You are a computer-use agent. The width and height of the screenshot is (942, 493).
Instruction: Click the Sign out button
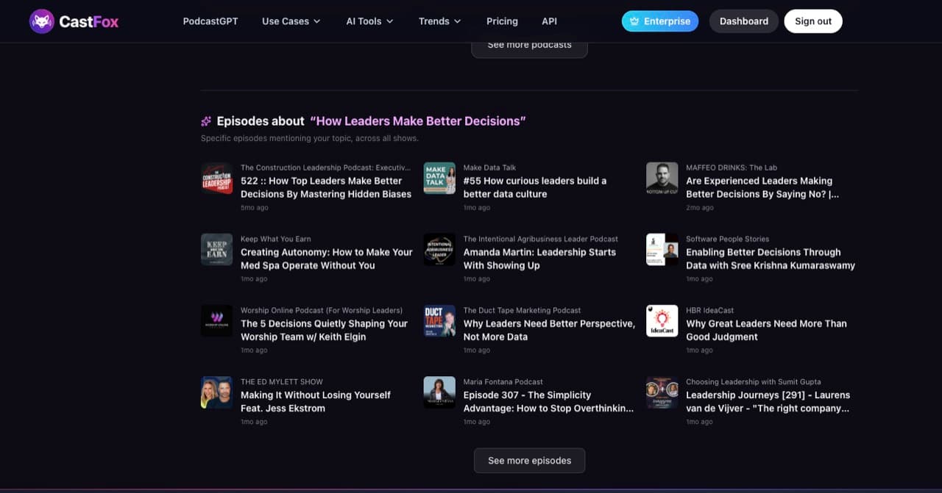tap(813, 21)
